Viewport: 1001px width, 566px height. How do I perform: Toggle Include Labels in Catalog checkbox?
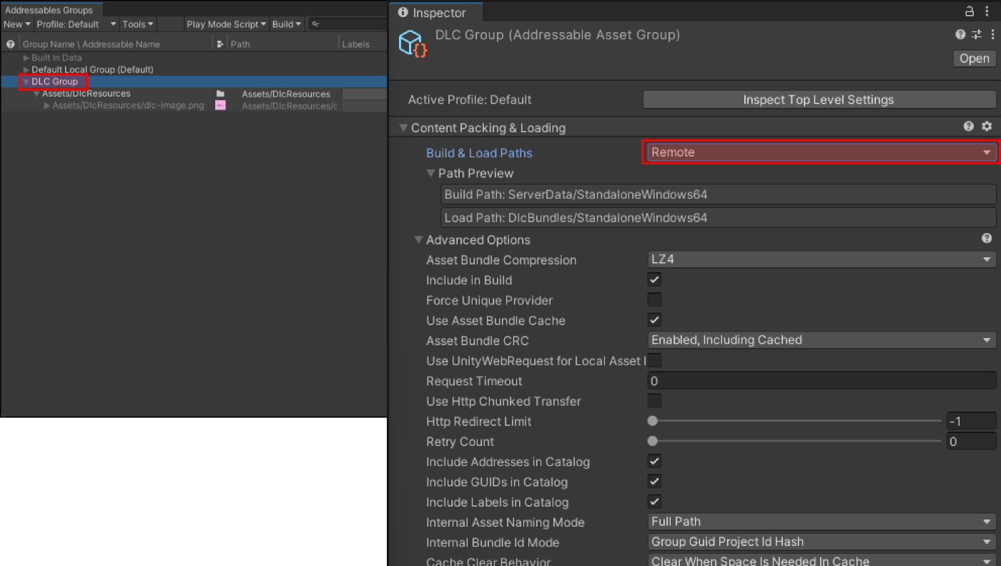pos(654,501)
